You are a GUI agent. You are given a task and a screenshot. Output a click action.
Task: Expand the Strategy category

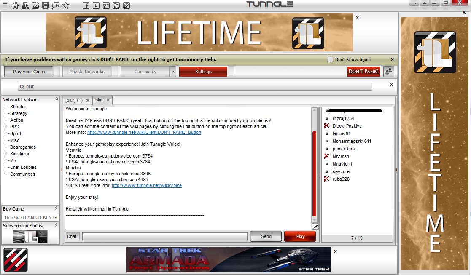[x=19, y=113]
